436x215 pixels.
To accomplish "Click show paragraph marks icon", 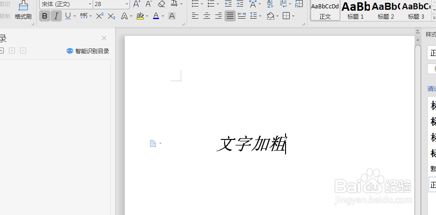I will [283, 4].
